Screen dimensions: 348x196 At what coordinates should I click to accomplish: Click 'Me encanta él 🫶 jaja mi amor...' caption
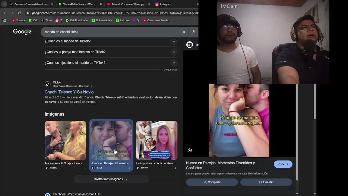(65, 163)
